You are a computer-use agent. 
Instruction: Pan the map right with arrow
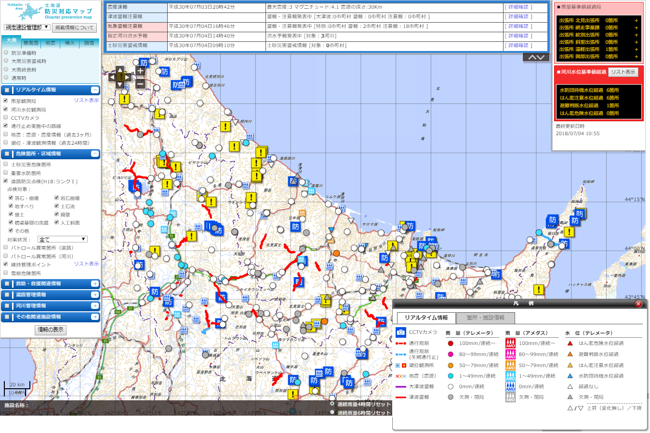point(128,77)
